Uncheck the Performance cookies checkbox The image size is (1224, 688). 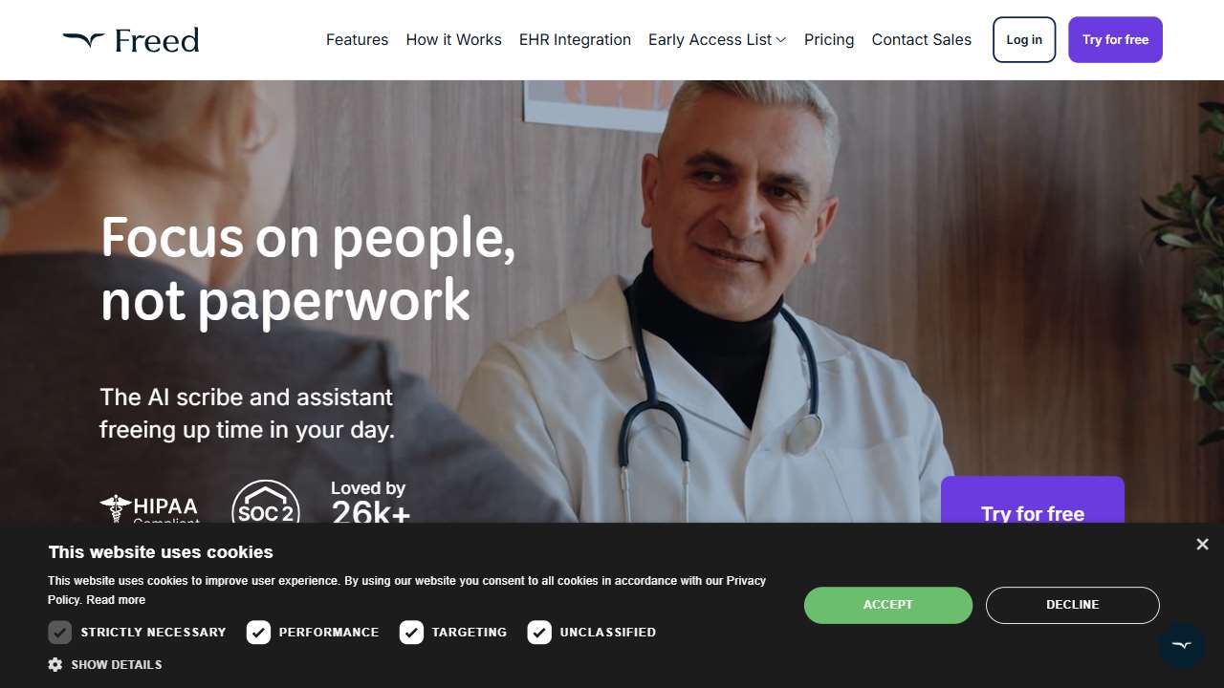(258, 633)
